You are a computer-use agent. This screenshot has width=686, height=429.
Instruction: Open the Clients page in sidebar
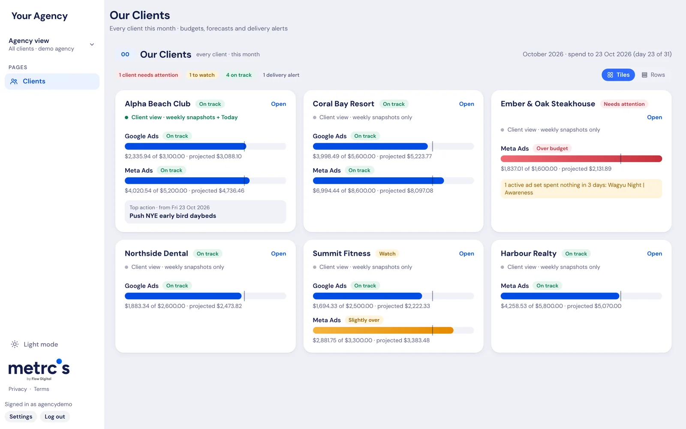(52, 82)
